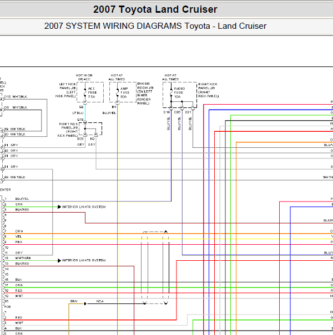
Task: Select the 'D6 WHT/BLK' wire label
Action: tap(16, 107)
